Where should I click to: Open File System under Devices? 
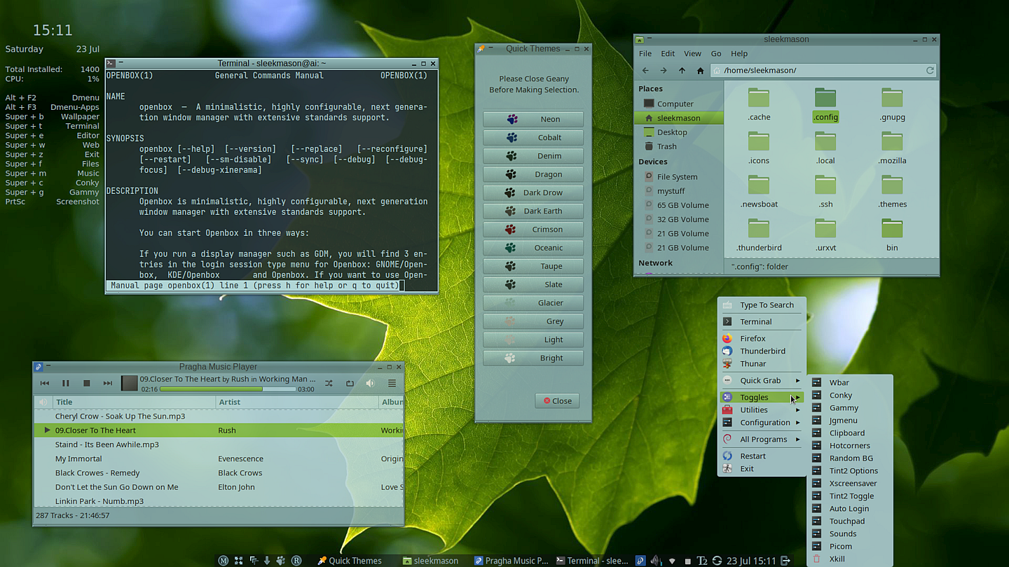tap(678, 177)
